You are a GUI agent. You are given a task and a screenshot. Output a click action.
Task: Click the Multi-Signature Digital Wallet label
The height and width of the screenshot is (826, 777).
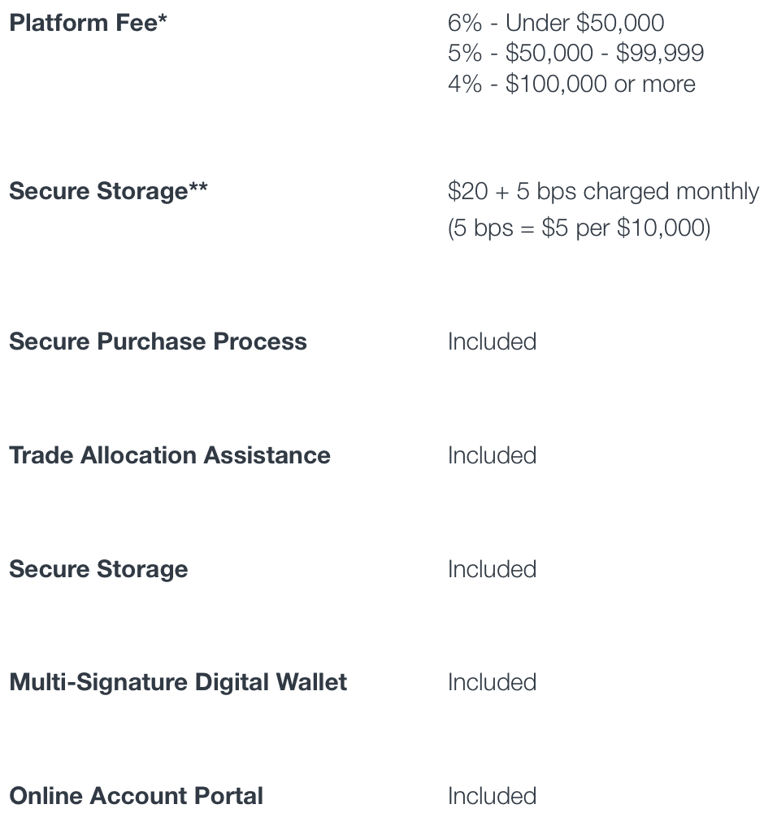pos(178,683)
